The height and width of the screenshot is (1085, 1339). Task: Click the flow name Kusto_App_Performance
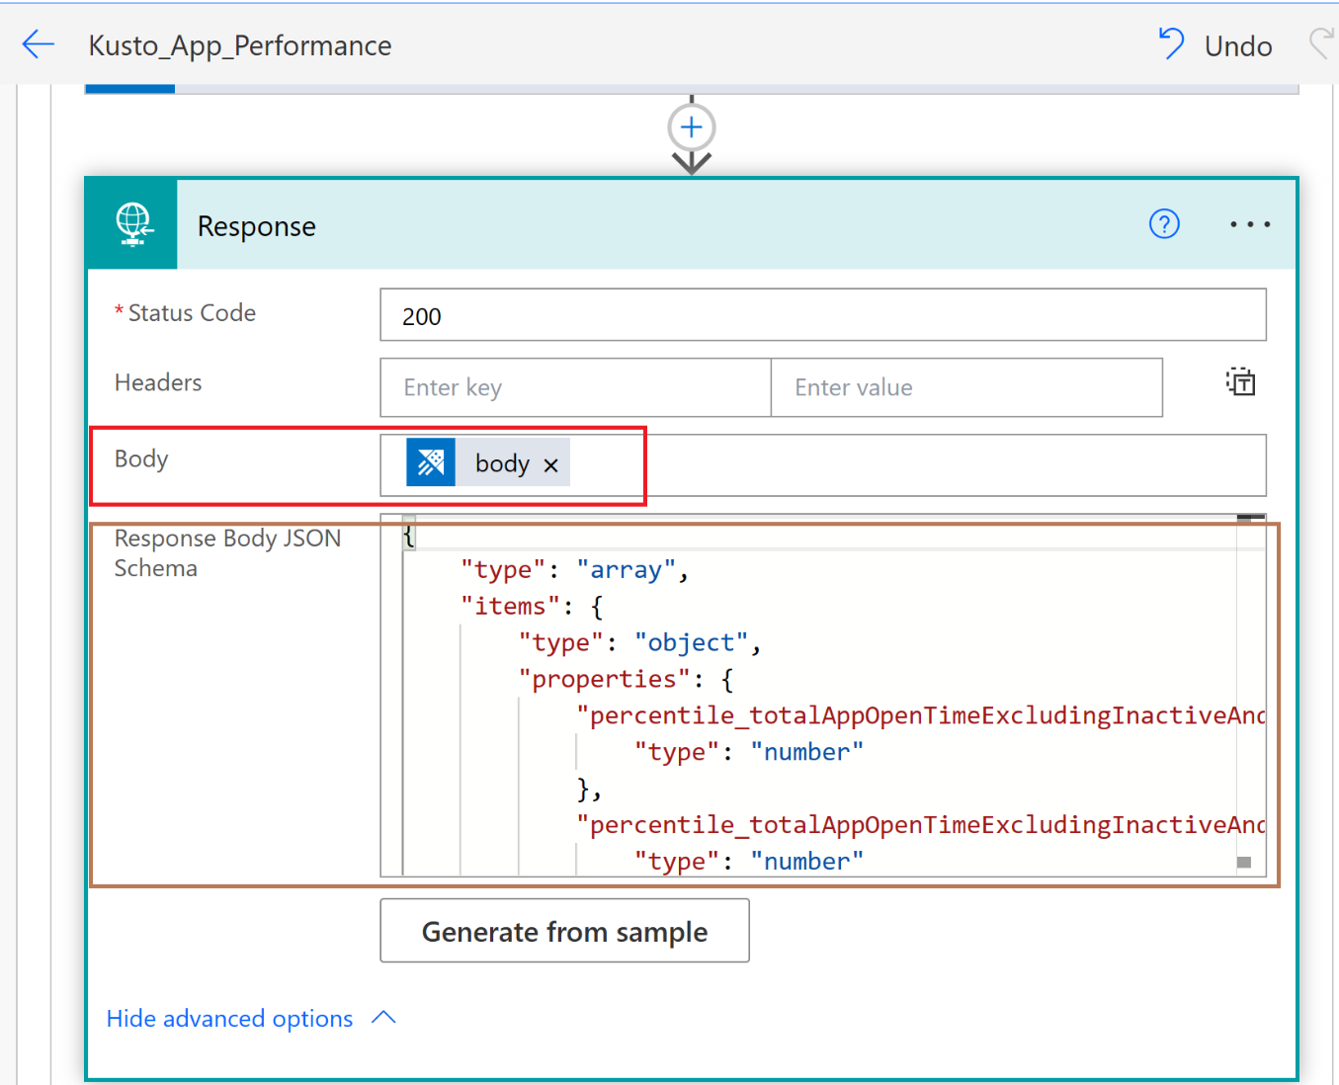pos(240,45)
